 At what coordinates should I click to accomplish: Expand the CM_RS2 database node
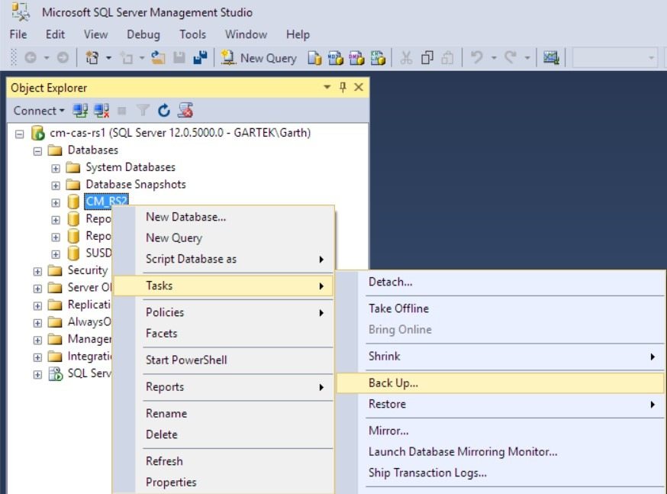(x=55, y=202)
